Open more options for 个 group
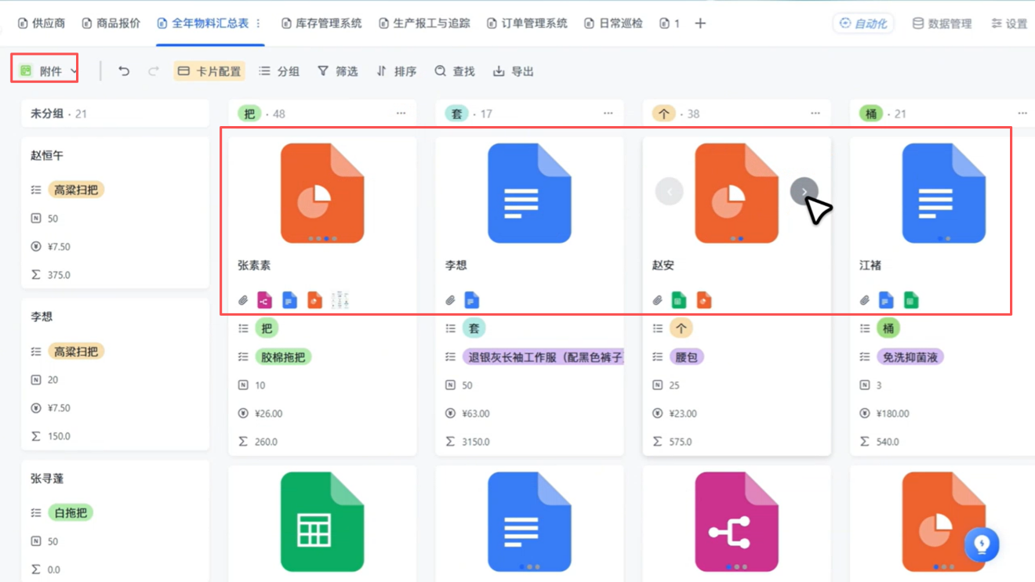The height and width of the screenshot is (582, 1035). (815, 114)
